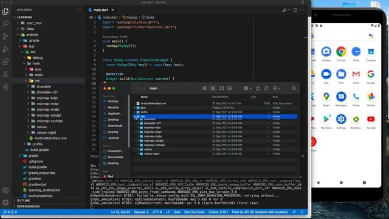Open Manage gear in VS Code activity bar
The height and width of the screenshot is (219, 389).
[x=5, y=203]
